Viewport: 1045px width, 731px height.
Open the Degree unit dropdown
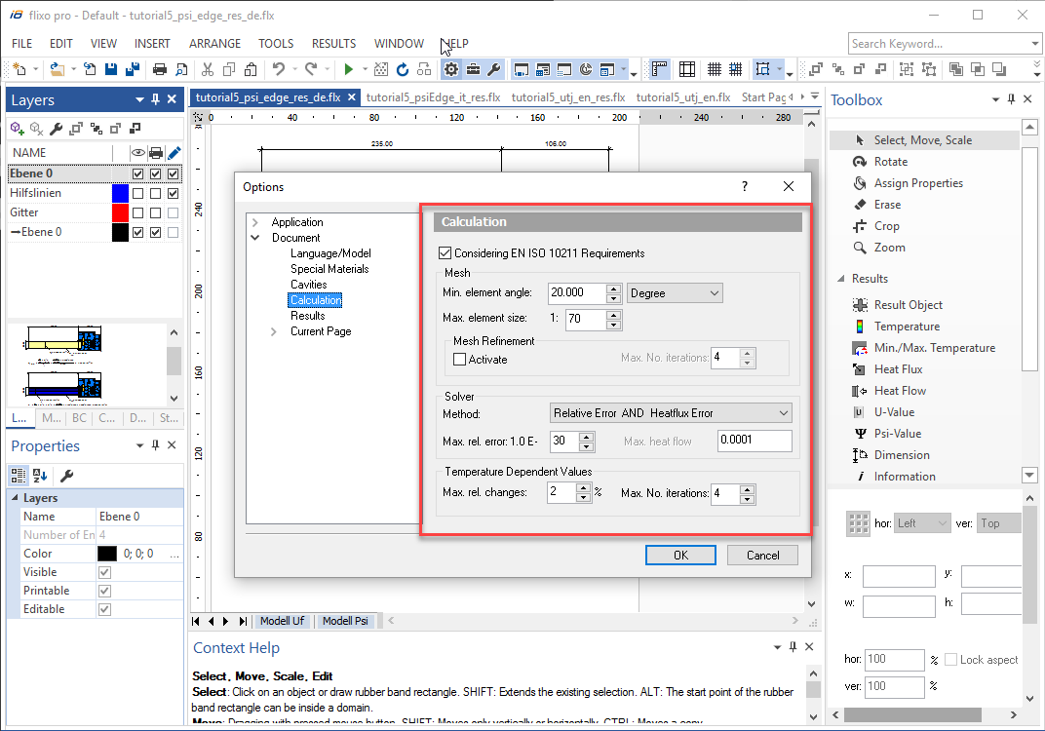coord(675,293)
